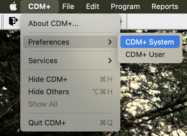Expand the Preferences submenu arrow
Viewport: 187px width, 136px height.
tap(110, 42)
